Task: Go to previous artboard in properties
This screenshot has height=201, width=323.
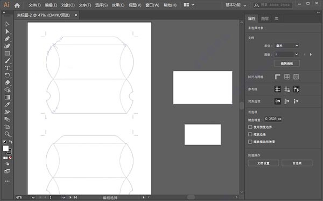Action: coord(305,54)
